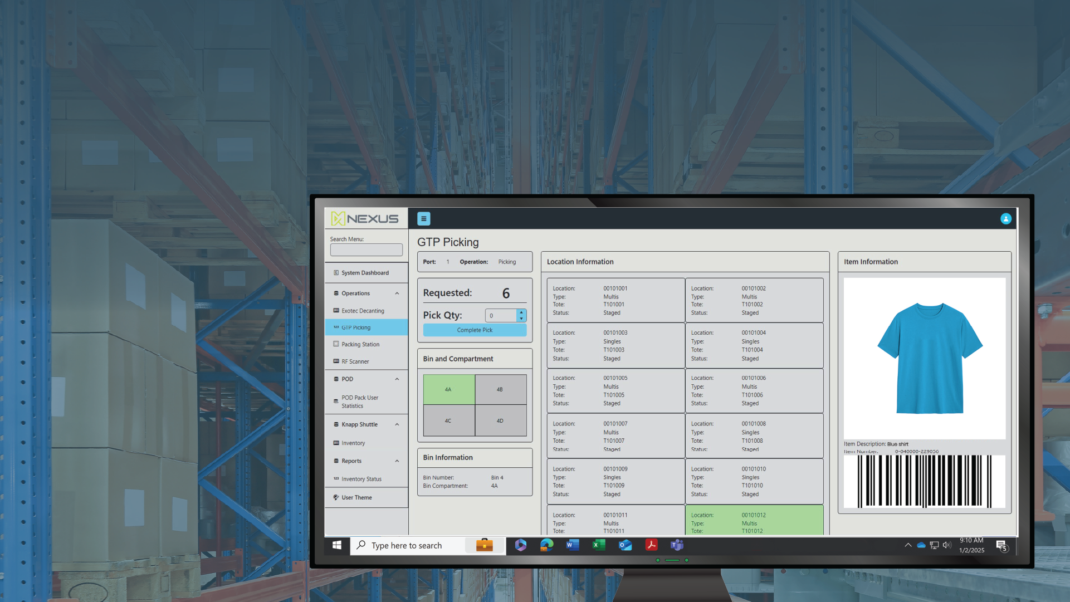Select bin compartment 4C
This screenshot has width=1070, height=602.
pos(449,420)
